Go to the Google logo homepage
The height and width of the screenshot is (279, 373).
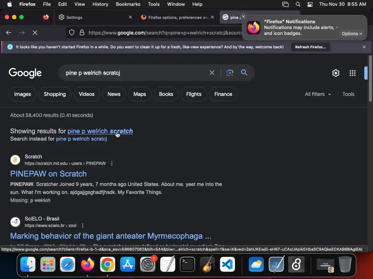(25, 73)
